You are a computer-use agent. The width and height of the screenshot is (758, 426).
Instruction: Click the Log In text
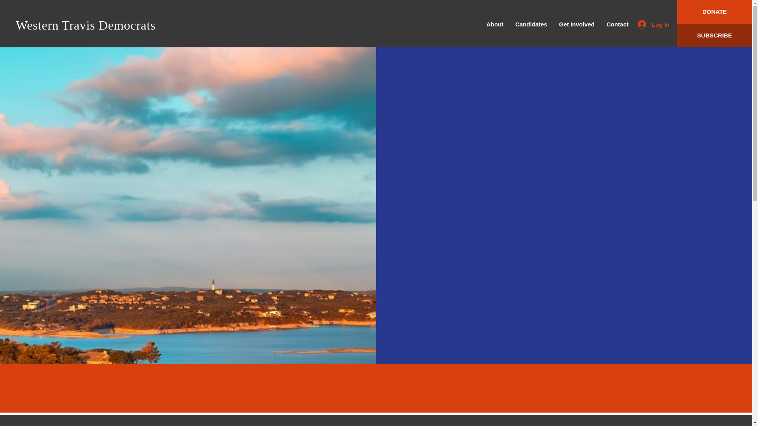[660, 25]
